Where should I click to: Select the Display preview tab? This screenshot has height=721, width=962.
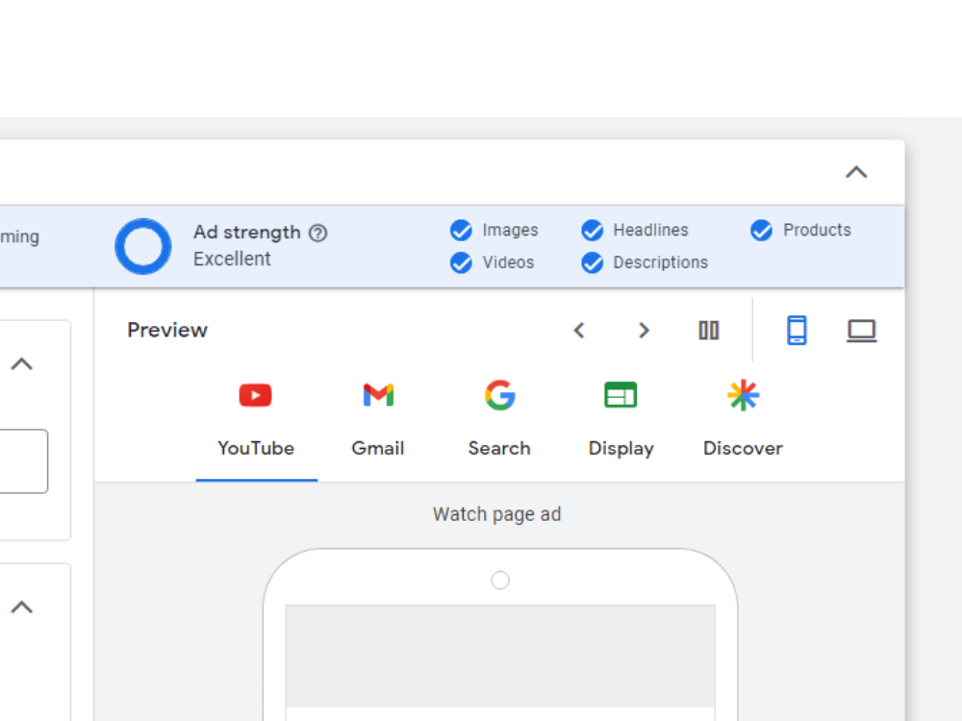point(620,423)
